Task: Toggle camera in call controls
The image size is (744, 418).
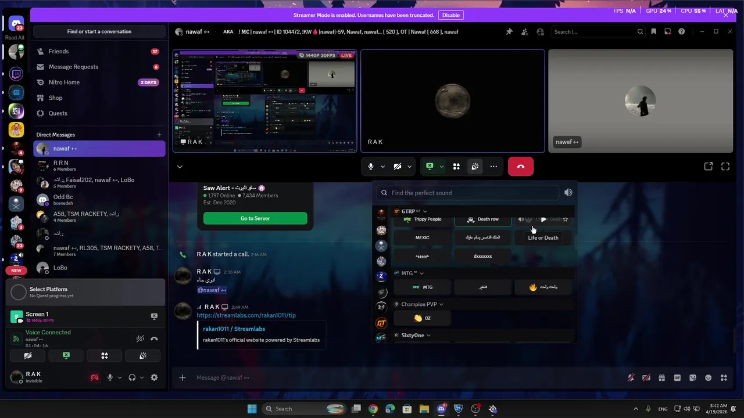Action: point(398,167)
